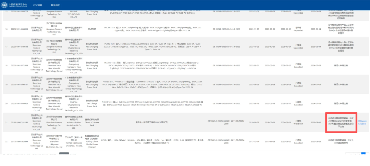Click the Suspended status in row 16
370x166 pixels.
[298, 29]
